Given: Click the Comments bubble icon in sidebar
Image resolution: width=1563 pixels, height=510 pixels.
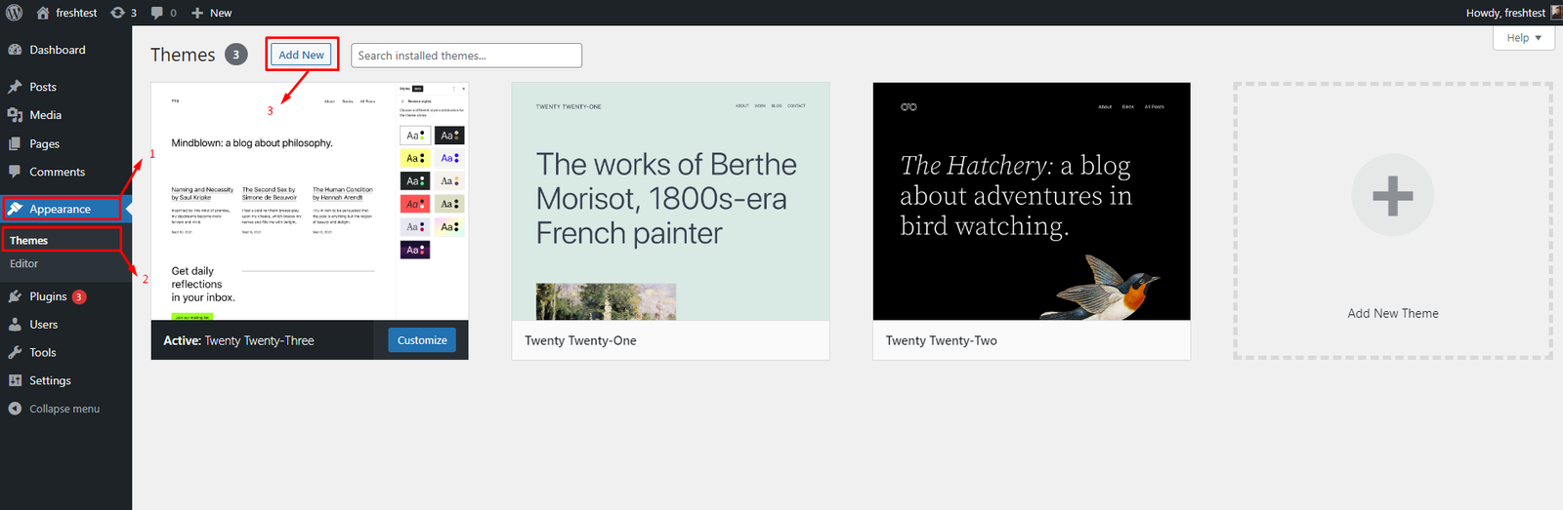Looking at the screenshot, I should click(15, 172).
